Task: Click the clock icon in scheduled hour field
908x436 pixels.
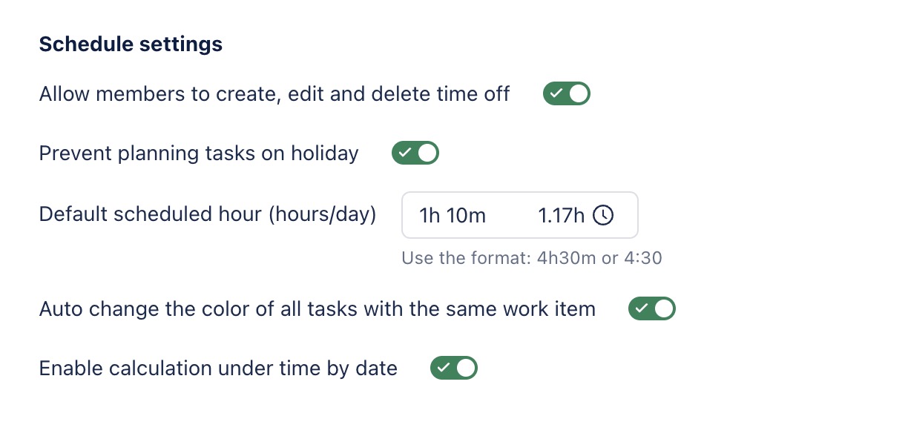Action: coord(604,216)
